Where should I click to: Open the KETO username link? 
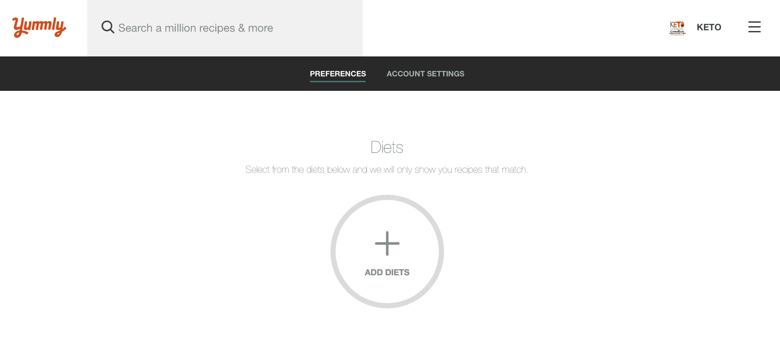click(x=709, y=27)
